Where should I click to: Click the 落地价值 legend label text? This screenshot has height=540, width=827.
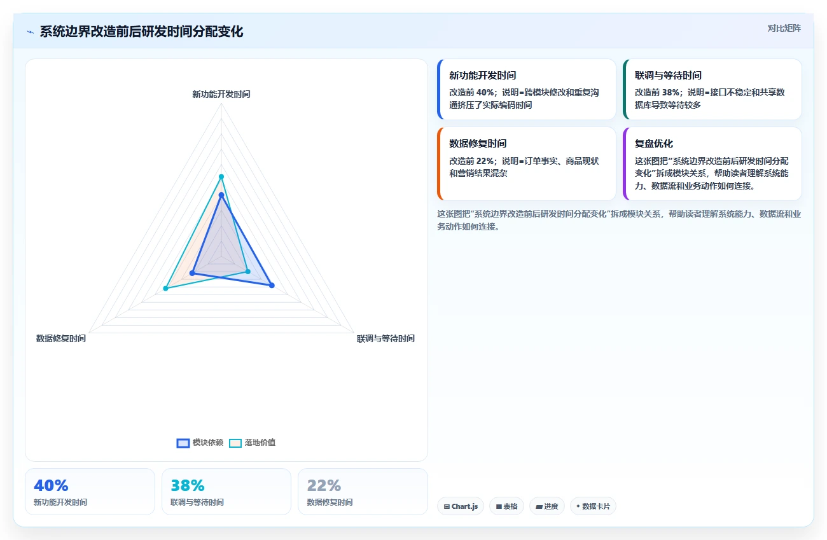pyautogui.click(x=260, y=443)
